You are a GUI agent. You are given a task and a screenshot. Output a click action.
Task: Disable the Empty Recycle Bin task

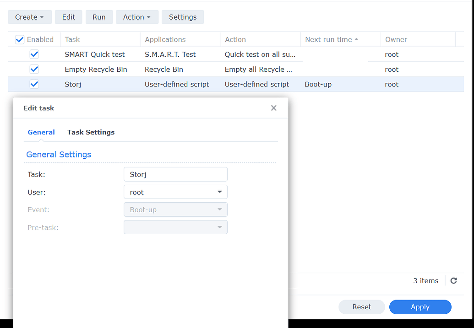34,69
